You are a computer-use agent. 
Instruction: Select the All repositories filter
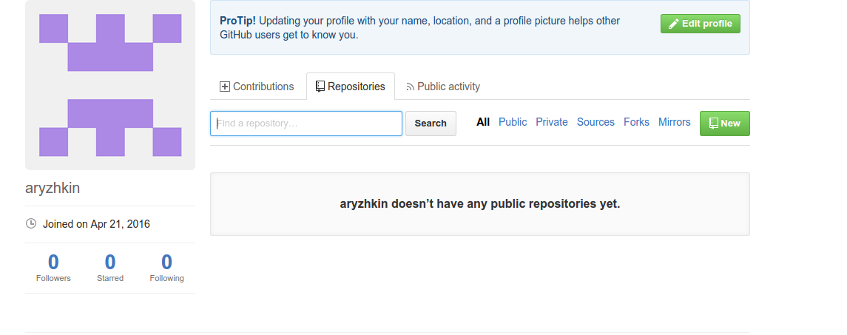[483, 122]
